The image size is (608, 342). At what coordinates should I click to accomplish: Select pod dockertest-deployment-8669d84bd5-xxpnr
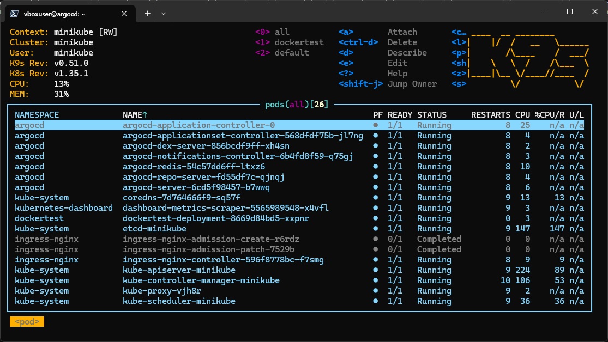pyautogui.click(x=299, y=218)
